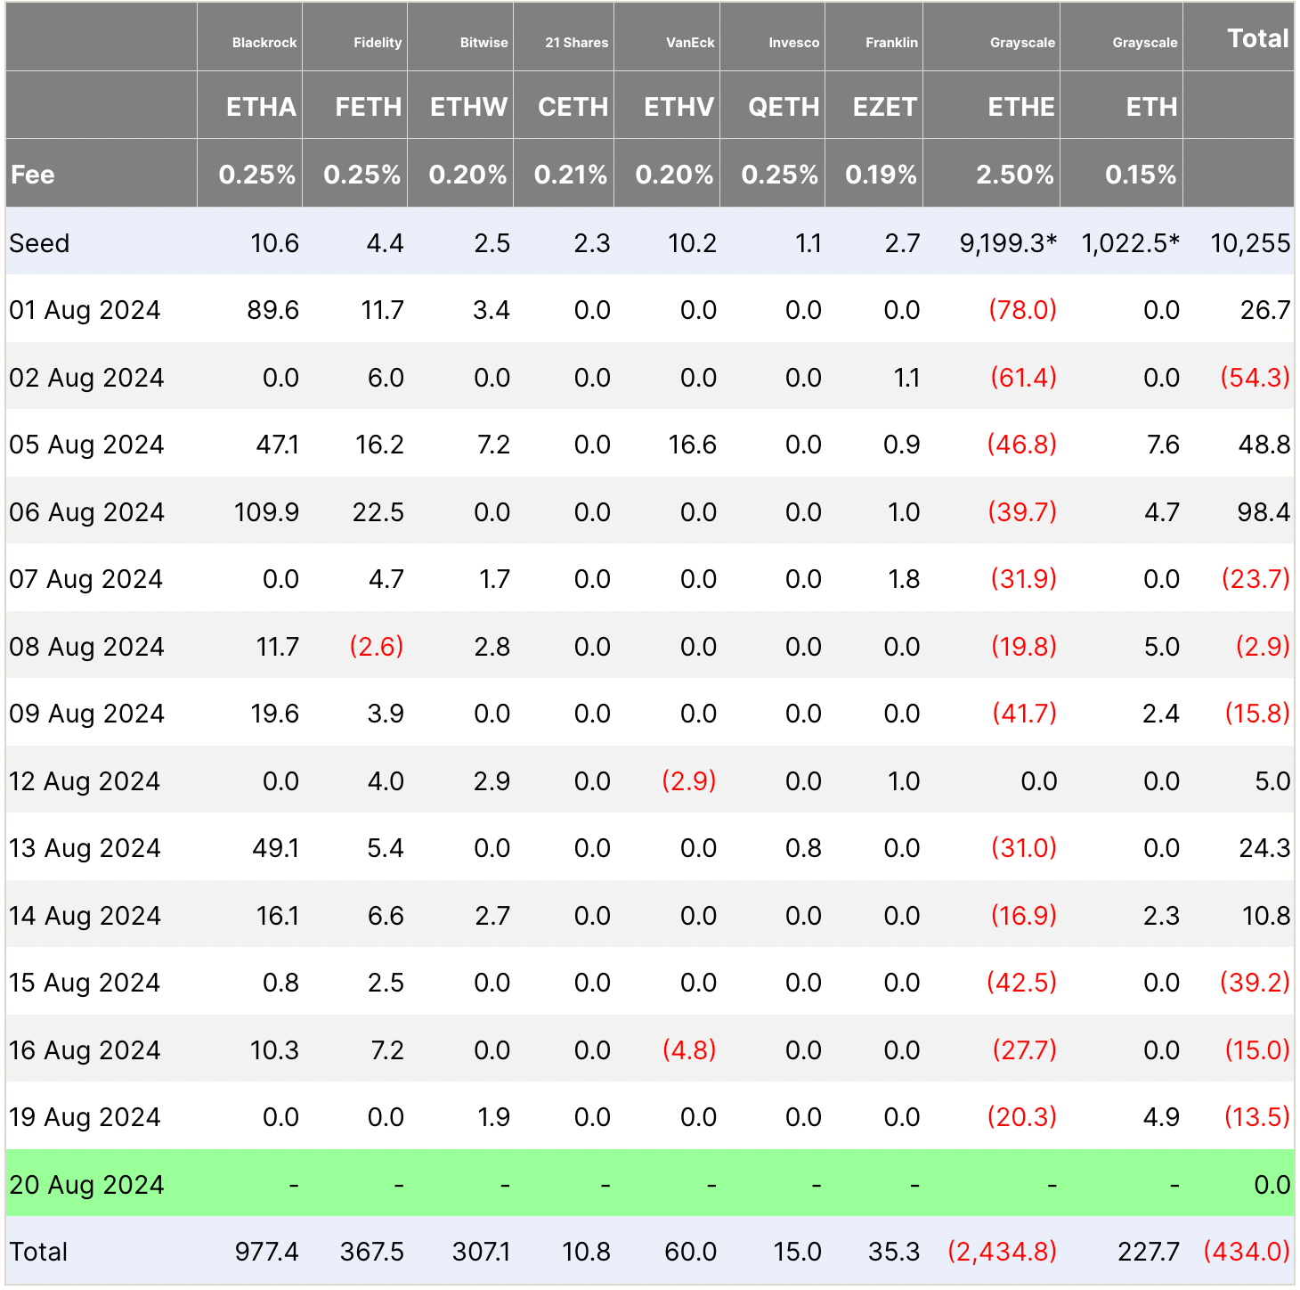The image size is (1300, 1290).
Task: Click the 06 Aug 2024 date
Action: (x=86, y=512)
